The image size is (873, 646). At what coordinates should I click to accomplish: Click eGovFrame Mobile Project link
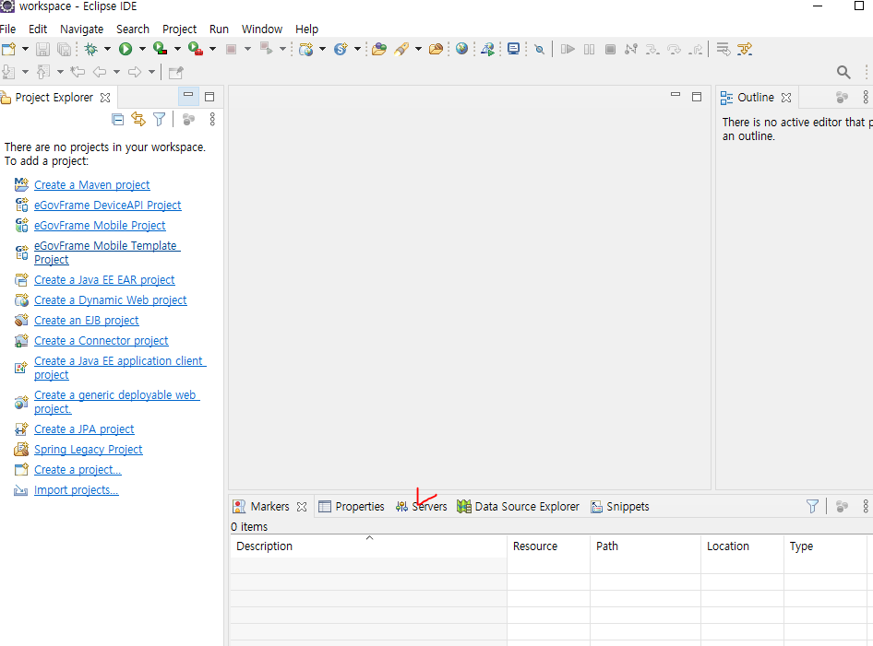pos(100,225)
